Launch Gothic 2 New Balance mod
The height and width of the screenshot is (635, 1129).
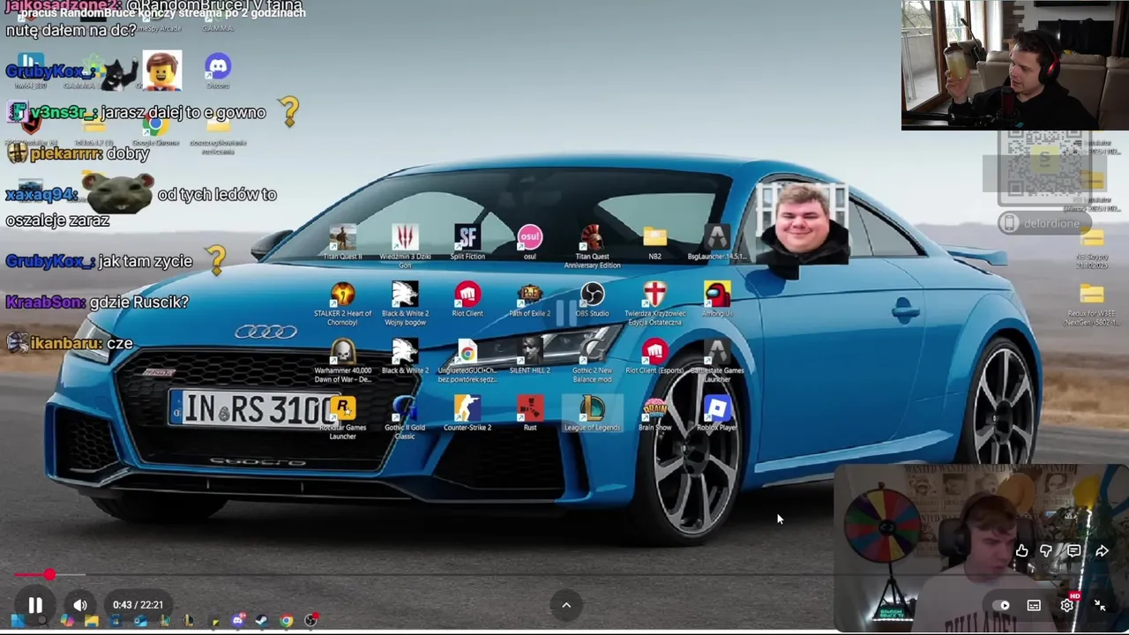pos(592,362)
